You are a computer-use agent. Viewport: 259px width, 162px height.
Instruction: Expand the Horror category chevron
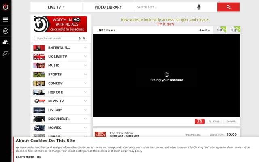85,92
